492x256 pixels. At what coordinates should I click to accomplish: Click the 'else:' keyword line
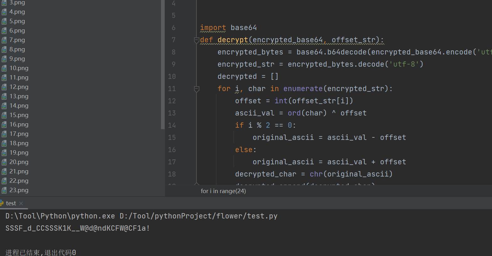[x=246, y=150]
